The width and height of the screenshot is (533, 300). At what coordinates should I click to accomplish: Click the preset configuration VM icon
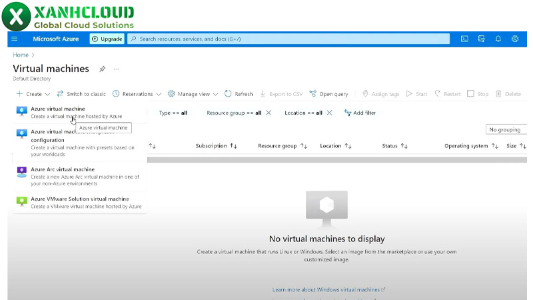pos(22,134)
